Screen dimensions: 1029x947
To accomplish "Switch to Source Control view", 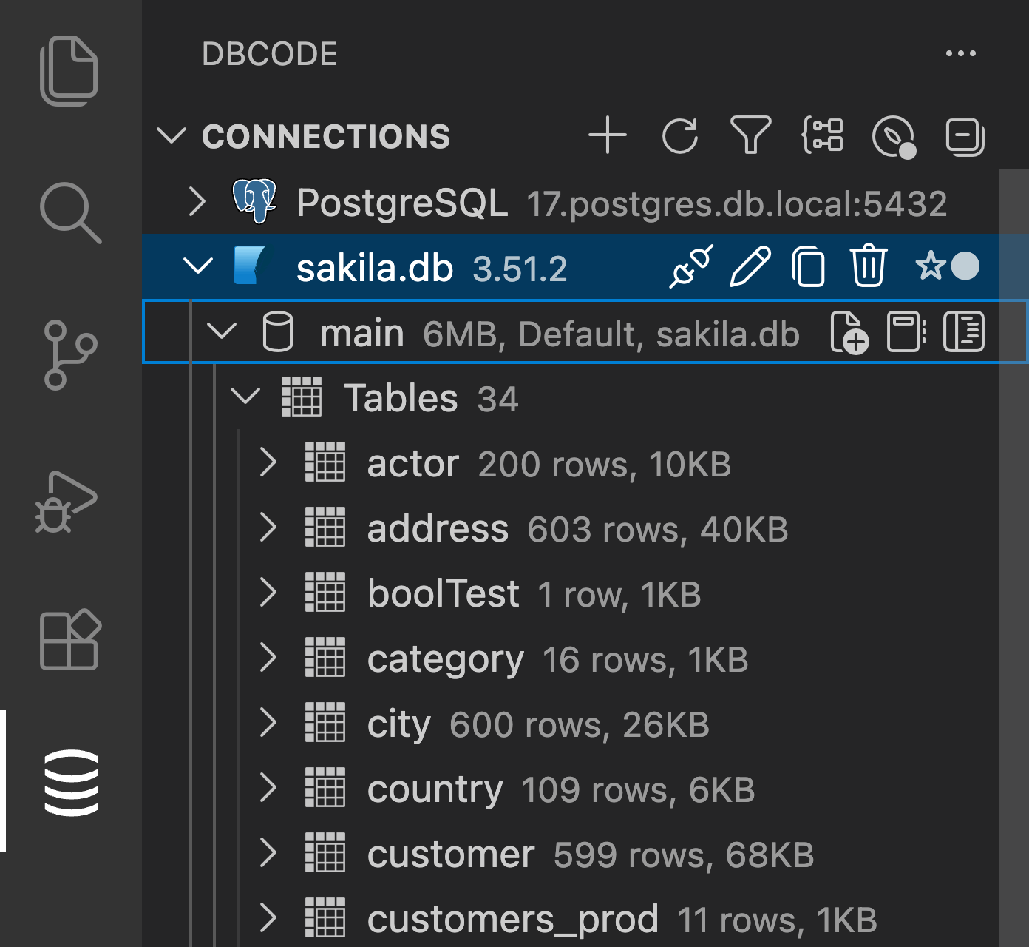I will tap(69, 355).
